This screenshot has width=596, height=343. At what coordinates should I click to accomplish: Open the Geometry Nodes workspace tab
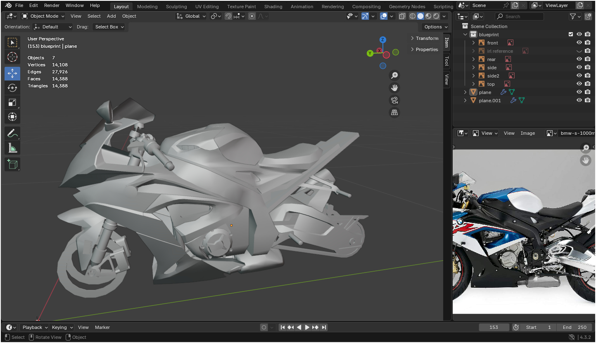pyautogui.click(x=407, y=7)
